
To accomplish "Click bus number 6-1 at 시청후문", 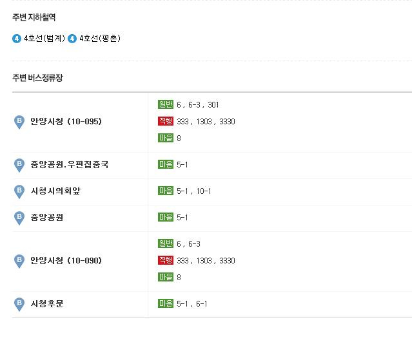I will pos(202,304).
